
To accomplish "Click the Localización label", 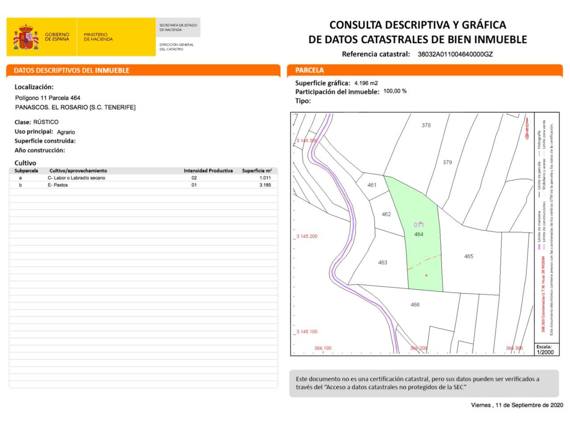I will coord(34,87).
